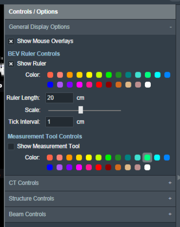Expand the Structure Controls section
This screenshot has height=227, width=180.
click(90, 199)
